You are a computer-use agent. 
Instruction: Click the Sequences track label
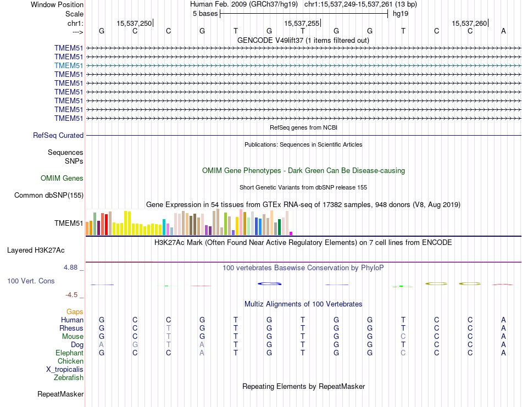tap(65, 152)
